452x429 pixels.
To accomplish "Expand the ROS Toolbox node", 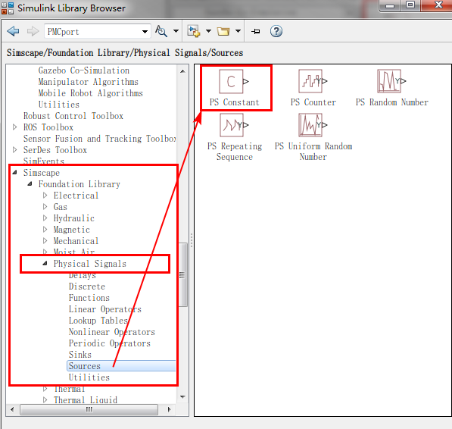I will tap(15, 127).
